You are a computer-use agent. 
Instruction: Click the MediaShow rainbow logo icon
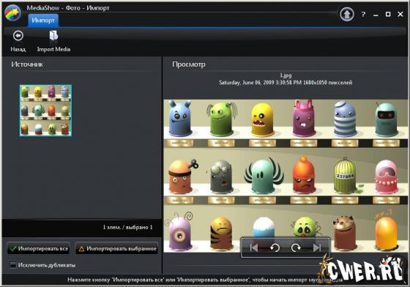[12, 13]
